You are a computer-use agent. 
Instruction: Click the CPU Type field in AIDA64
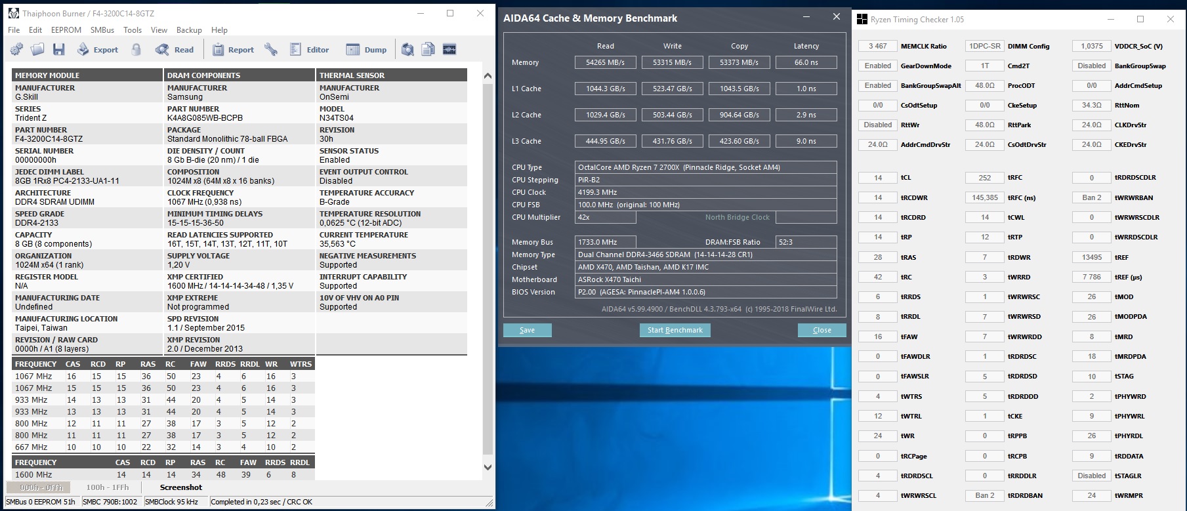click(x=706, y=167)
